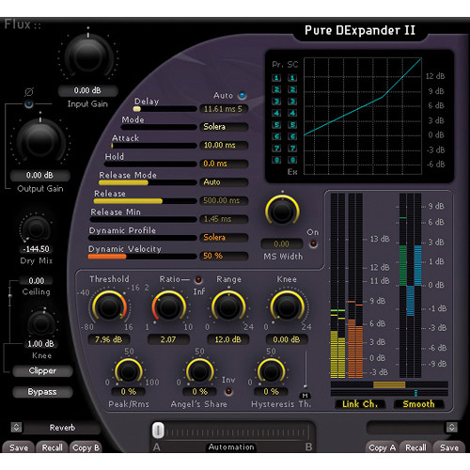This screenshot has width=470, height=470.
Task: Toggle Pr. channel 5 button
Action: click(276, 125)
